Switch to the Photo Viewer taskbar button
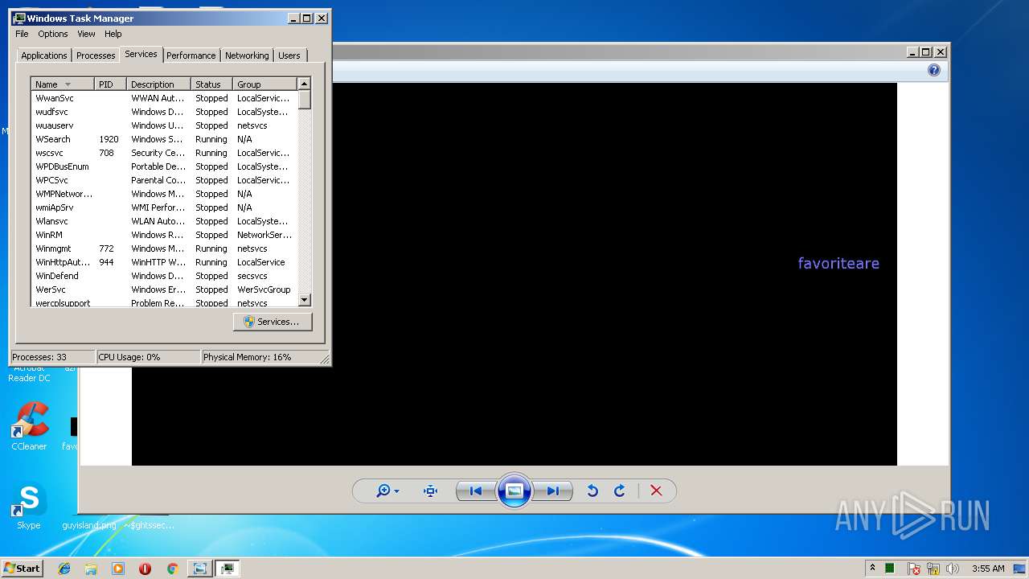Screen dimensions: 1029x579 click(199, 569)
